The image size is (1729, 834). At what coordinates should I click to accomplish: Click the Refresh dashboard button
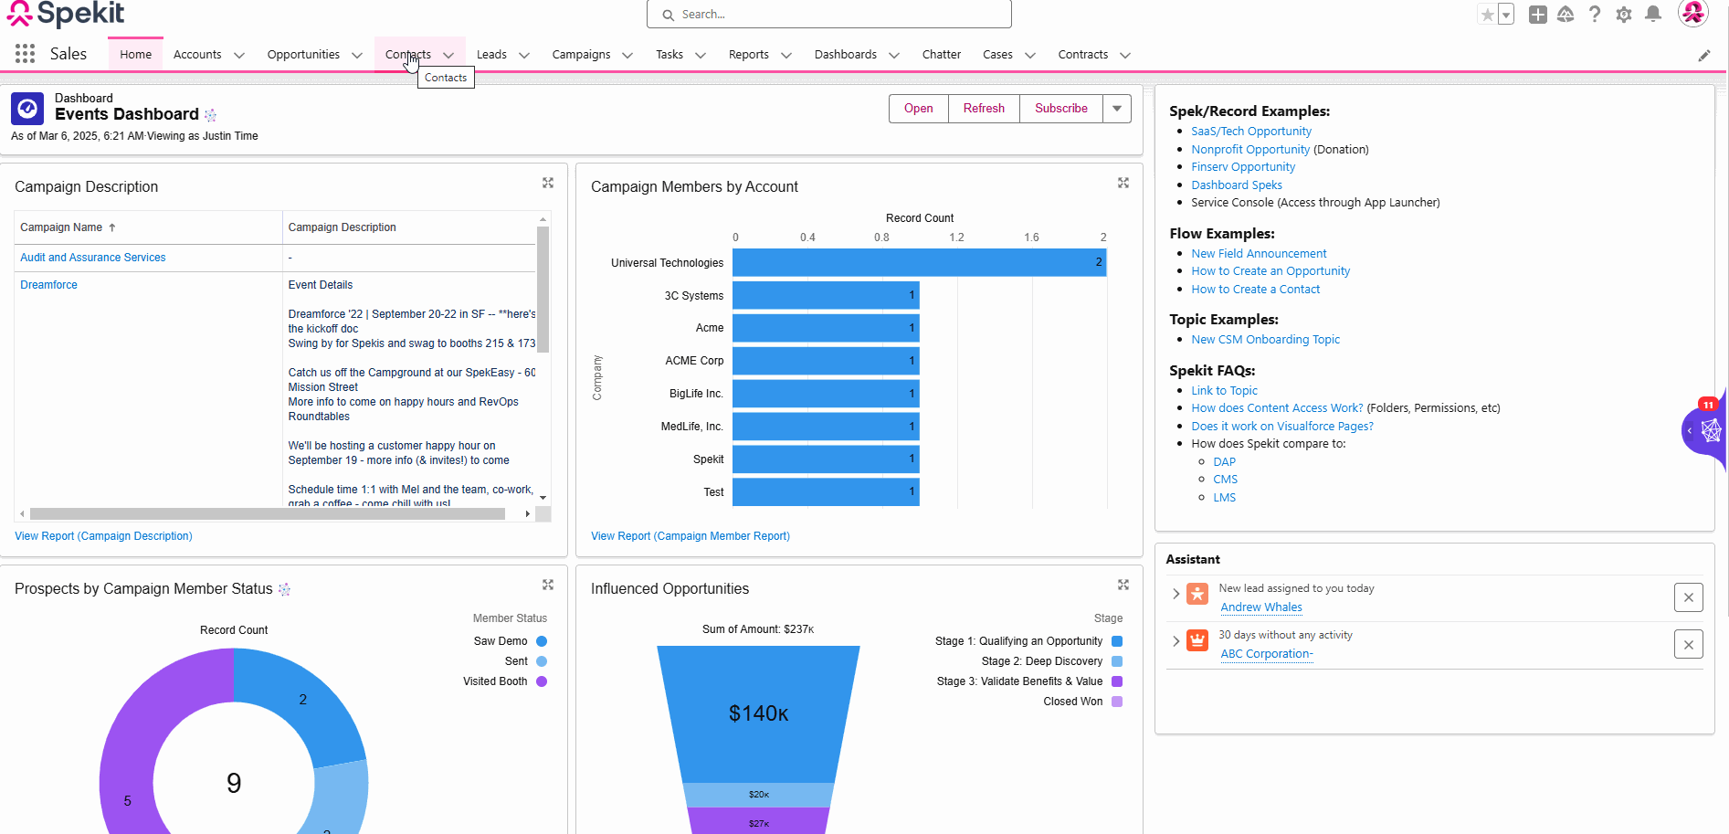(x=984, y=109)
